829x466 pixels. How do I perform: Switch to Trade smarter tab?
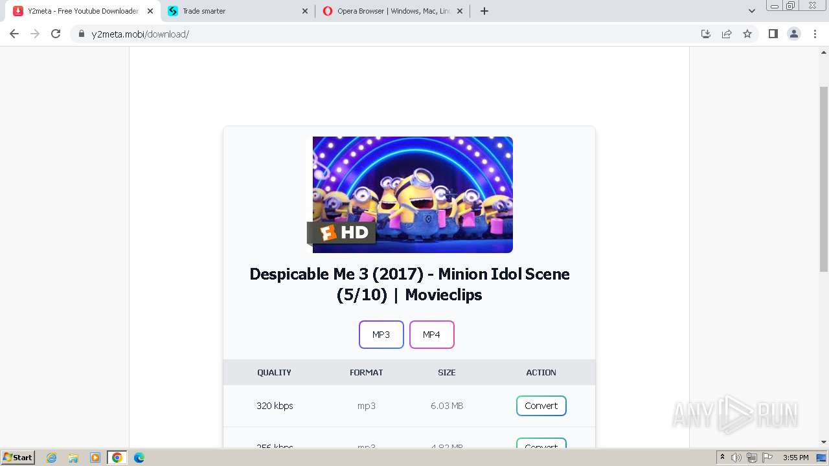[238, 11]
